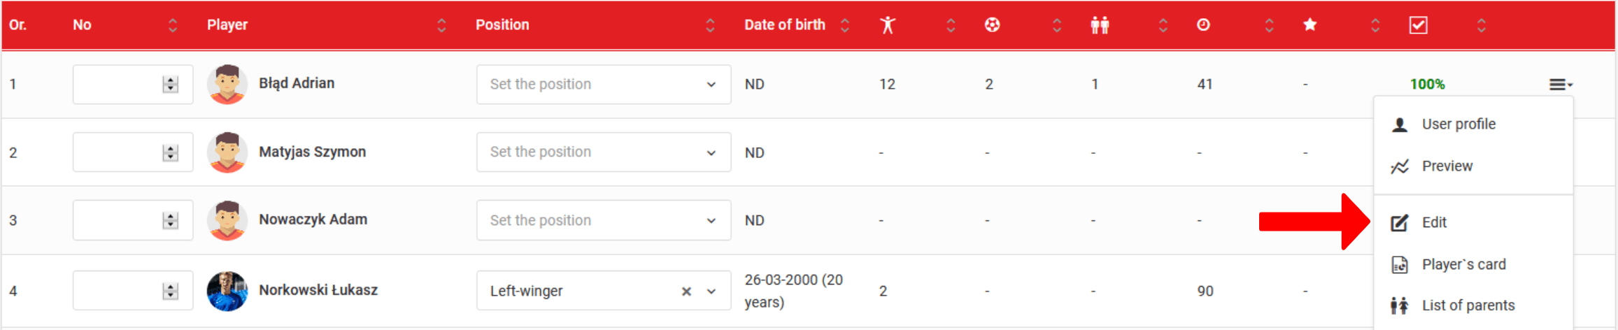
Task: Click number stepper arrows for Błąd Adrian
Action: pos(170,85)
